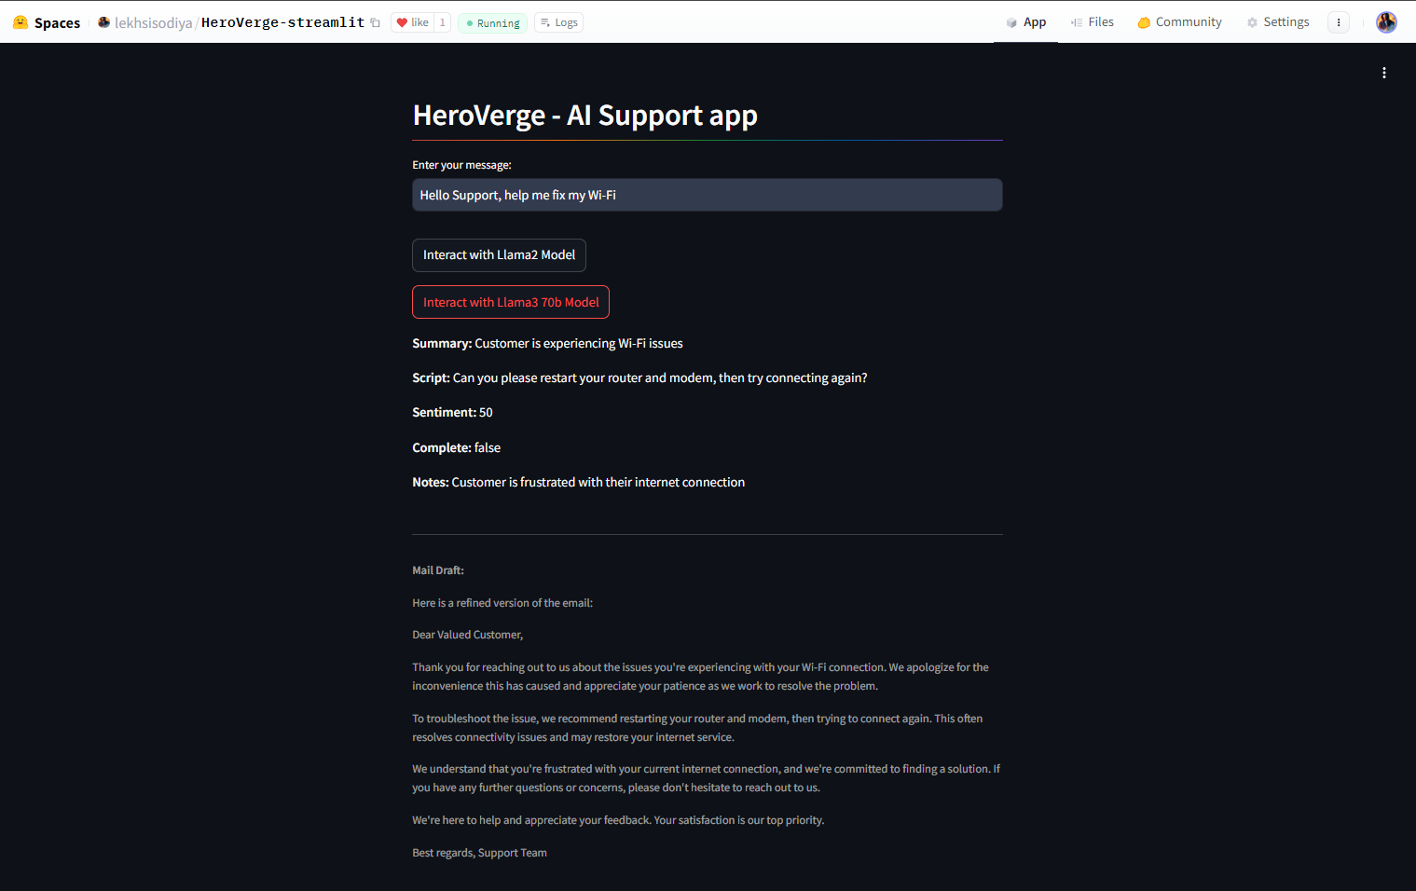Click the 'Here is a refined version' line
The image size is (1416, 891).
click(502, 603)
